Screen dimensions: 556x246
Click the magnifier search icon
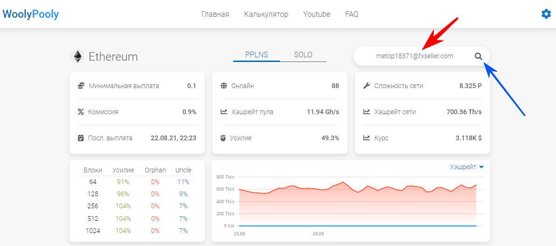tap(479, 56)
